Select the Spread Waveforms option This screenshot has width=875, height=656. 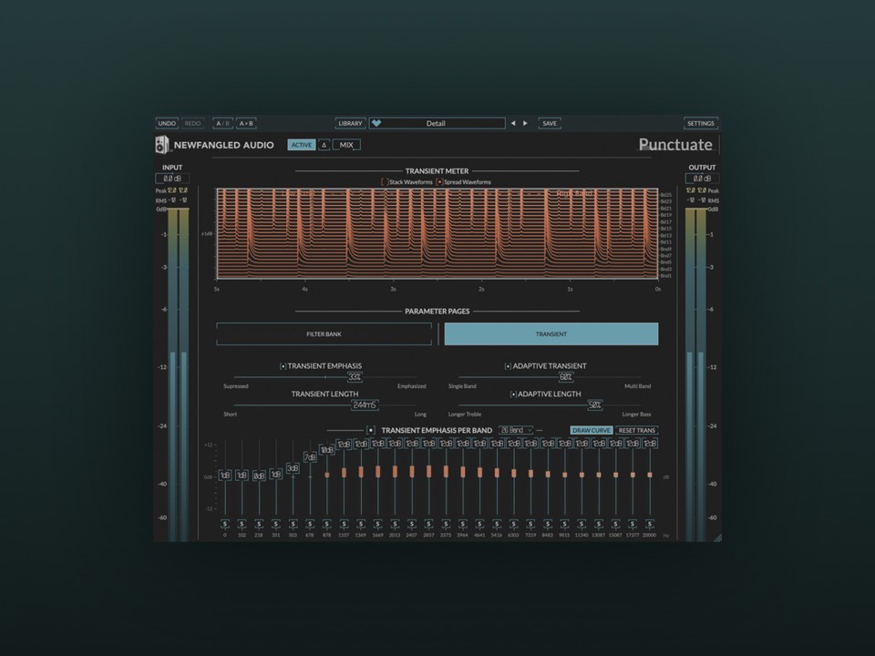pyautogui.click(x=440, y=182)
